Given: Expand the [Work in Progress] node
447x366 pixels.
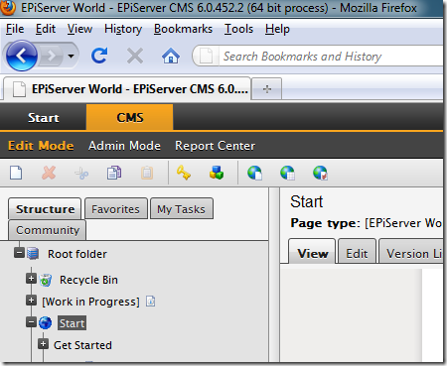Looking at the screenshot, I should (31, 301).
